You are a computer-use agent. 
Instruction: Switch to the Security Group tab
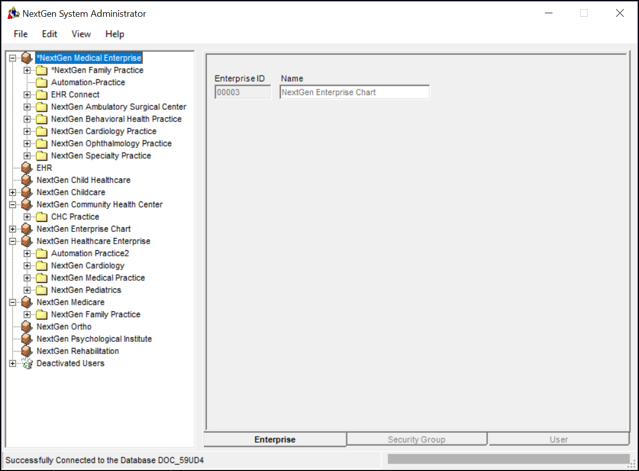pos(417,439)
